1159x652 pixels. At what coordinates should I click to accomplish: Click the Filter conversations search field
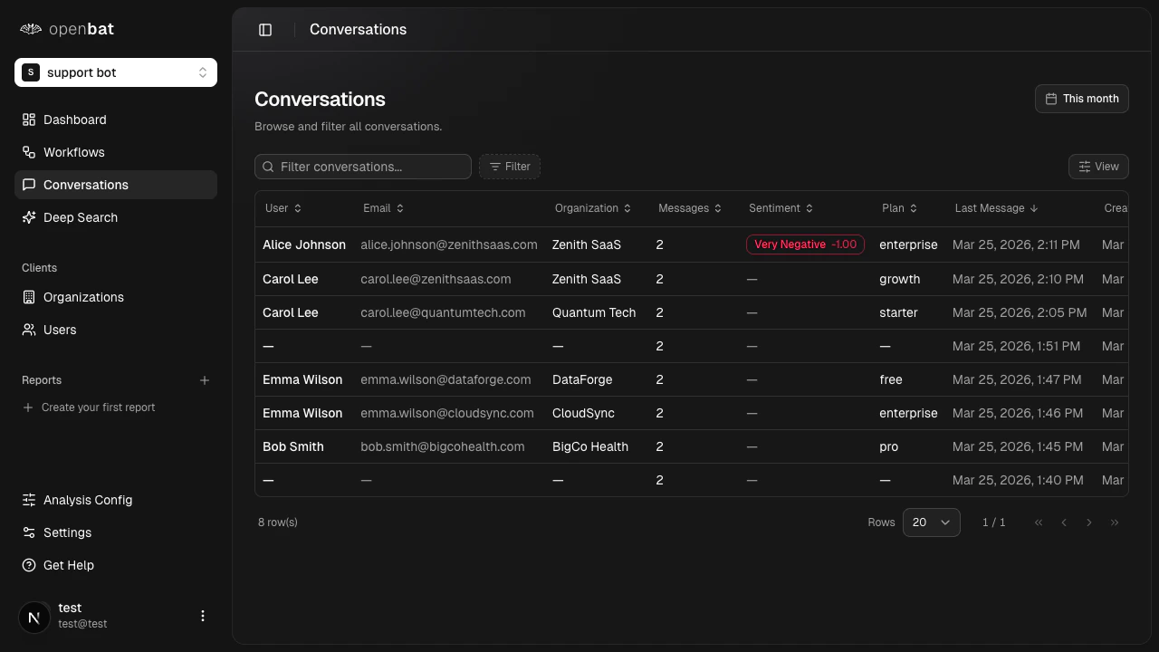click(362, 167)
